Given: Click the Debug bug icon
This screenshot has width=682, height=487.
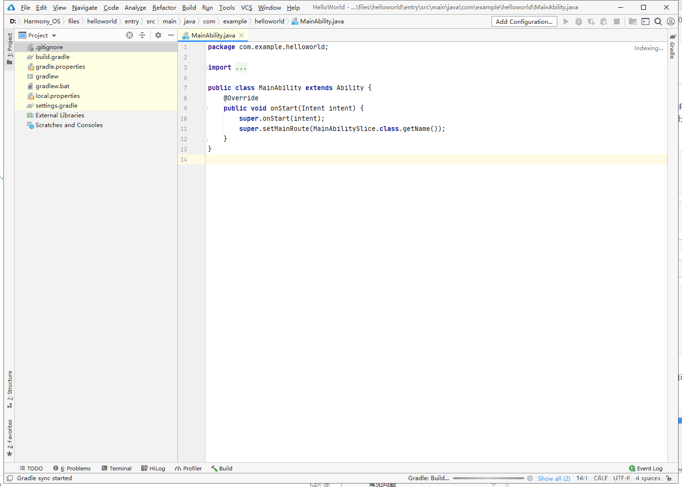Looking at the screenshot, I should point(579,21).
